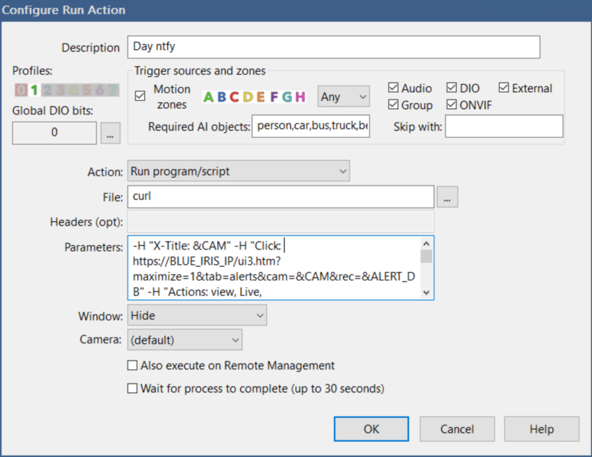Click OK to save the run action

pos(371,428)
